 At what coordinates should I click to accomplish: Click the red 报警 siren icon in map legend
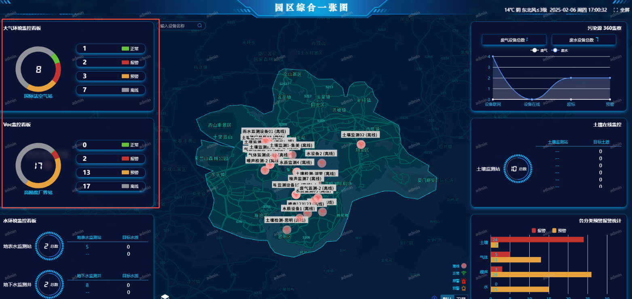pos(464,281)
